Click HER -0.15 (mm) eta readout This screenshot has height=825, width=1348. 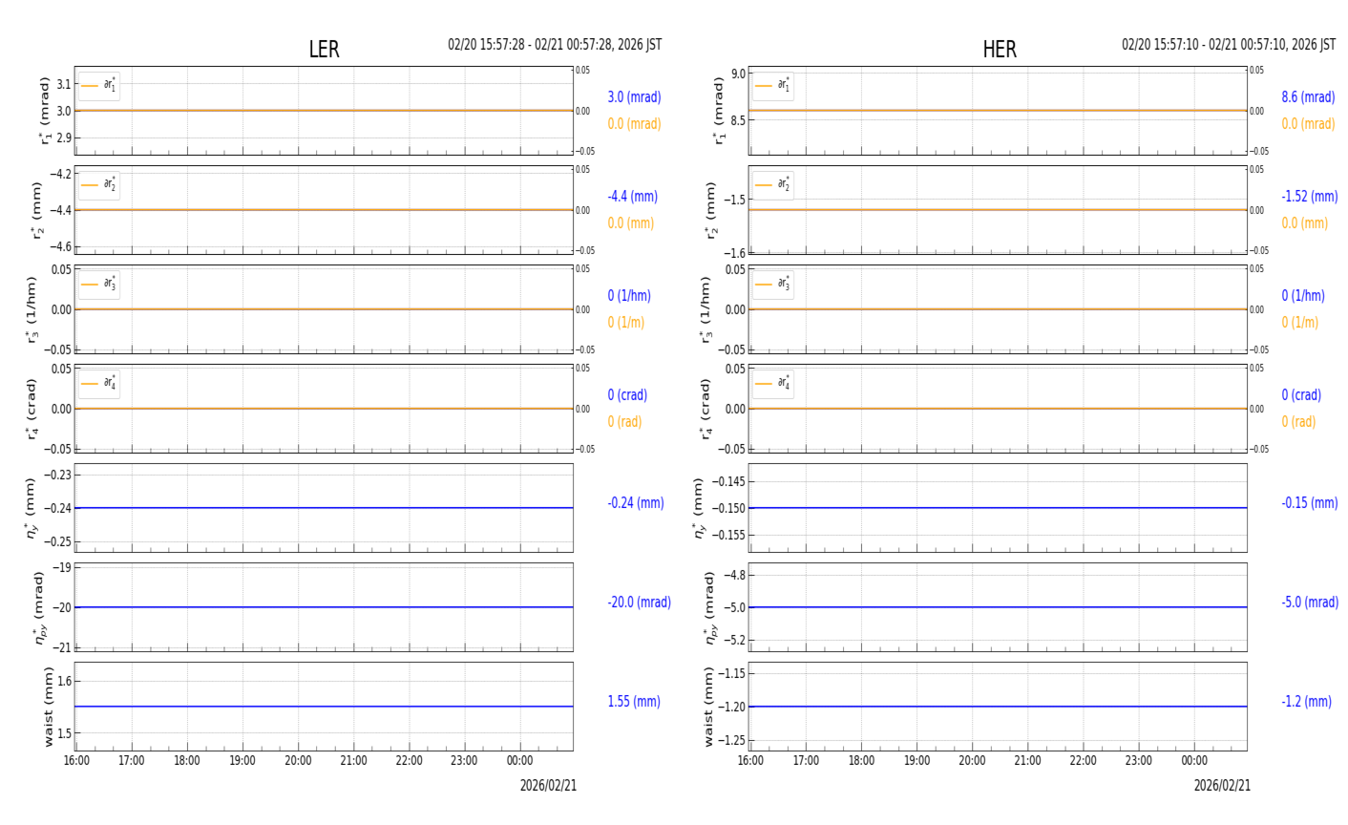[x=1309, y=503]
